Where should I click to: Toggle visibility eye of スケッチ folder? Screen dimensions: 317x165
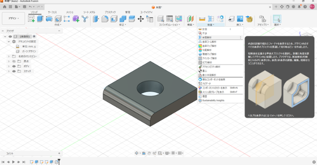coord(14,71)
